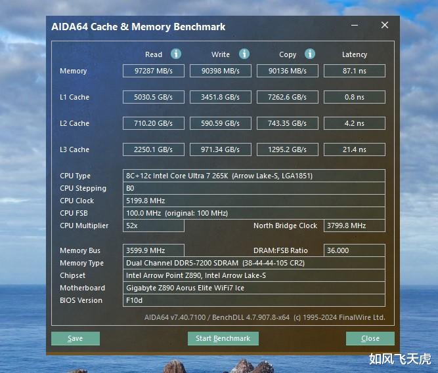Select L2 Cache copy value 743.35 GB/s
The image size is (438, 373).
coord(288,123)
